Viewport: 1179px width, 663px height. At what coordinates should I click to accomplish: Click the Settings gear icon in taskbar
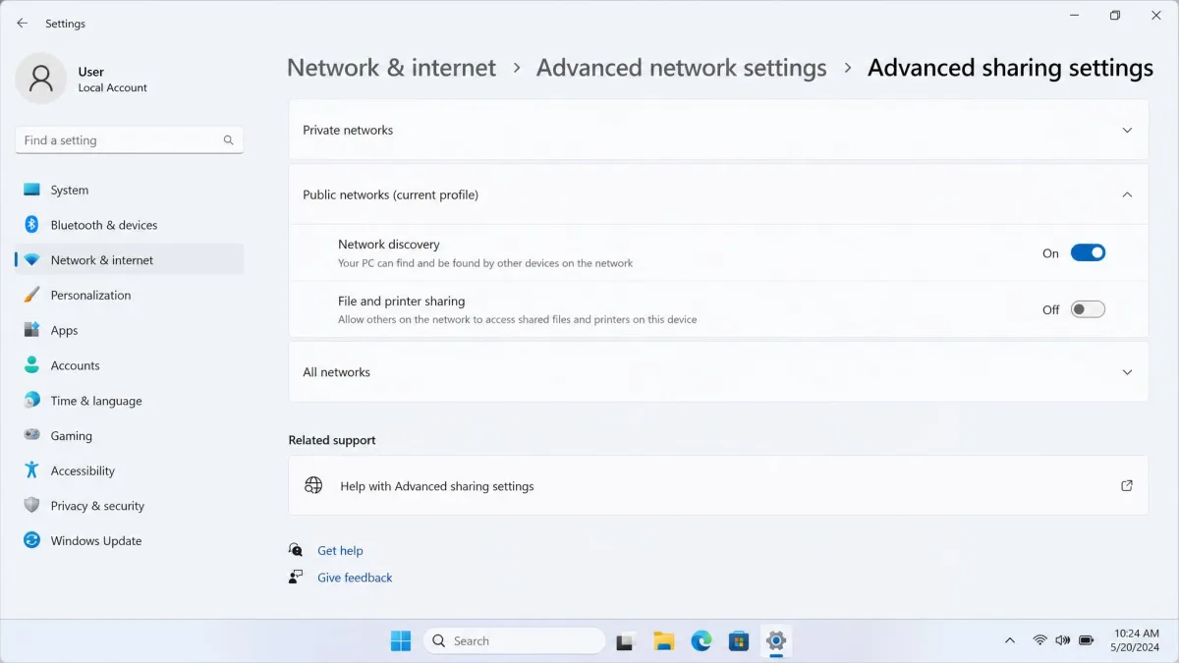point(776,640)
